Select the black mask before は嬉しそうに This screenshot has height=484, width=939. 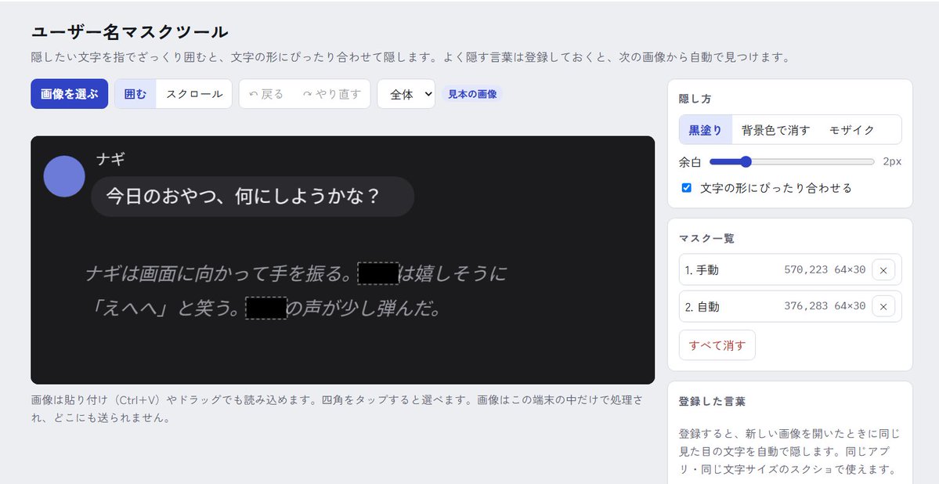(378, 273)
